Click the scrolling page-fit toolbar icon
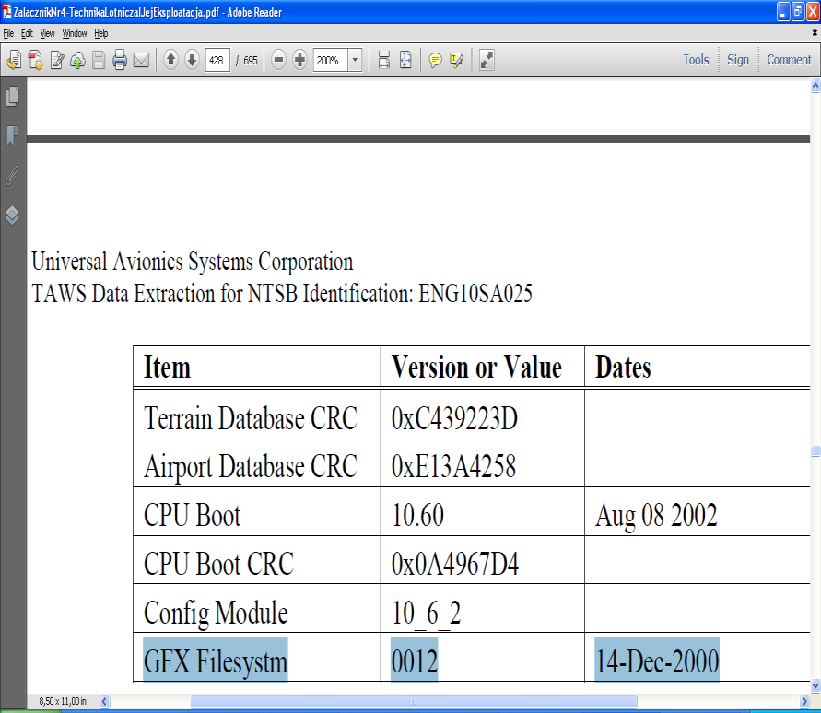The image size is (821, 713). coord(384,60)
